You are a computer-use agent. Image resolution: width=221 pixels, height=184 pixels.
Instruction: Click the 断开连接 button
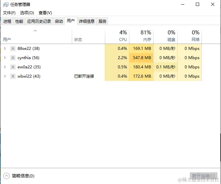coord(203,176)
